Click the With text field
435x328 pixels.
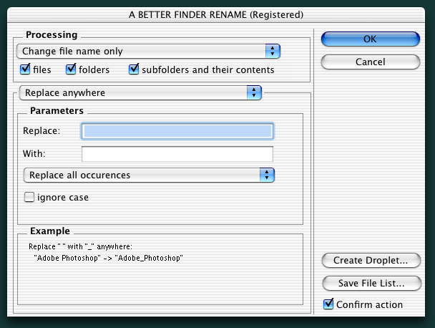(x=177, y=154)
